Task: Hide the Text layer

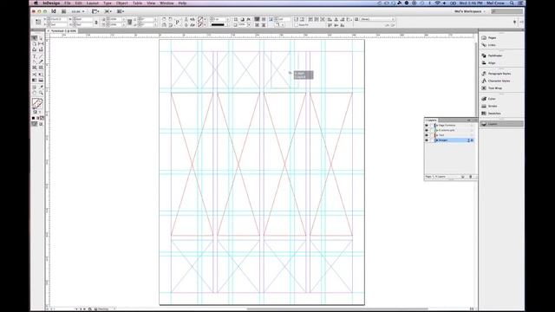Action: pos(427,135)
